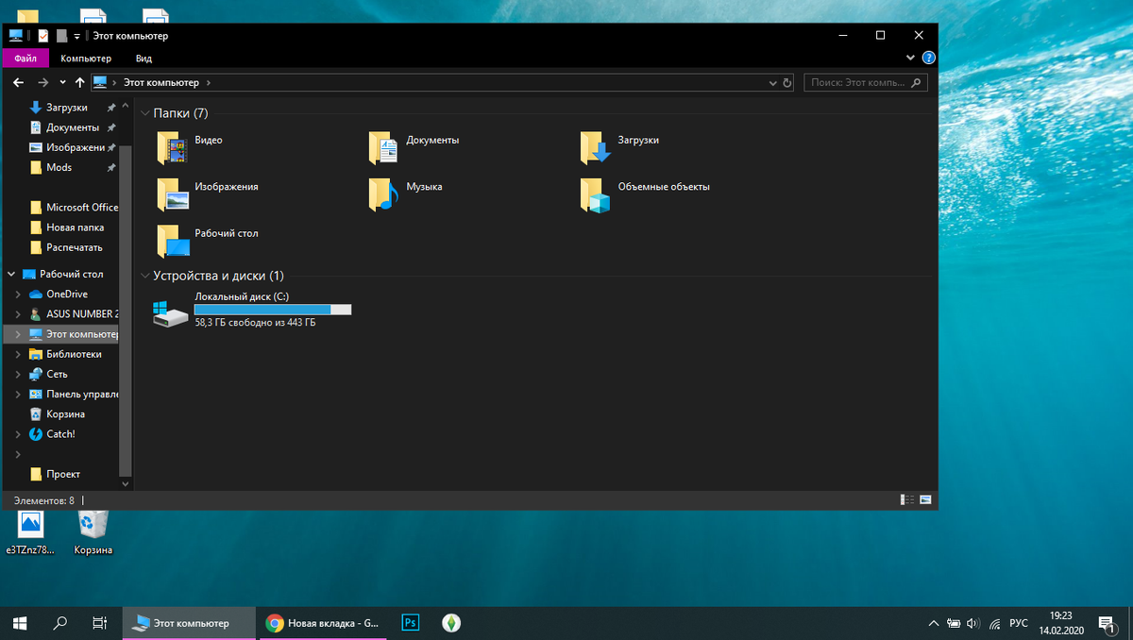Viewport: 1133px width, 640px height.
Task: Open the Корзина desktop icon
Action: (x=93, y=533)
